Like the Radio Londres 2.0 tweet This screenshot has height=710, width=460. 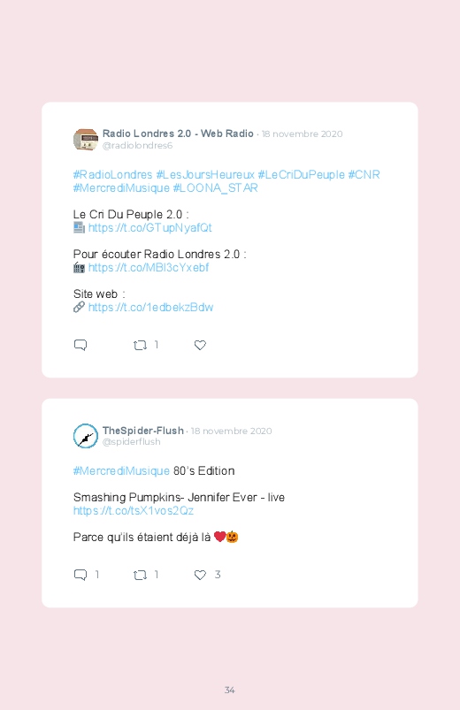tap(200, 346)
